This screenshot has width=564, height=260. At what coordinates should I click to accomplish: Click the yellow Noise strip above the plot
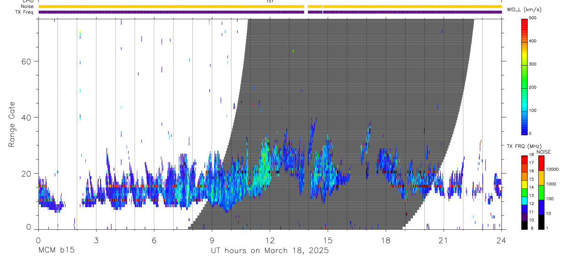(270, 6)
